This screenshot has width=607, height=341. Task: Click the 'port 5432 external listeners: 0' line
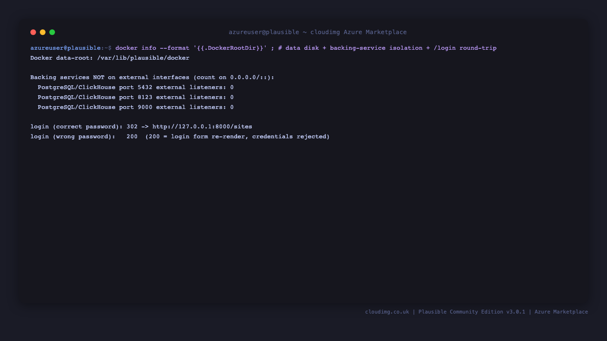click(136, 87)
